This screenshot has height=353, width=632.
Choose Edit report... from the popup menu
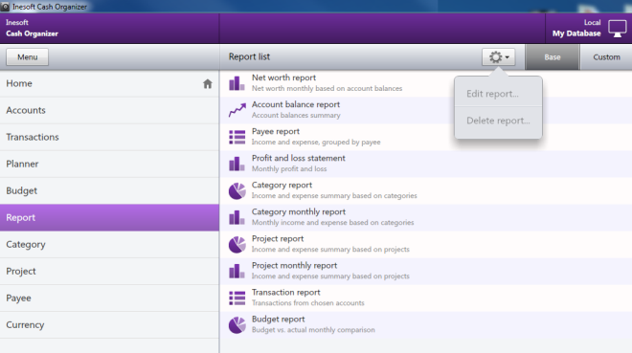click(x=498, y=94)
